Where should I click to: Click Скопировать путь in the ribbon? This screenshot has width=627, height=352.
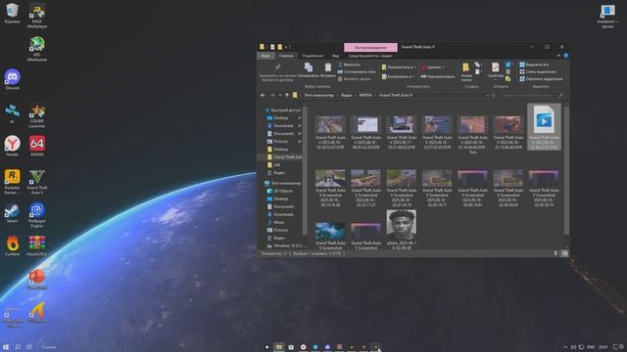[x=357, y=71]
